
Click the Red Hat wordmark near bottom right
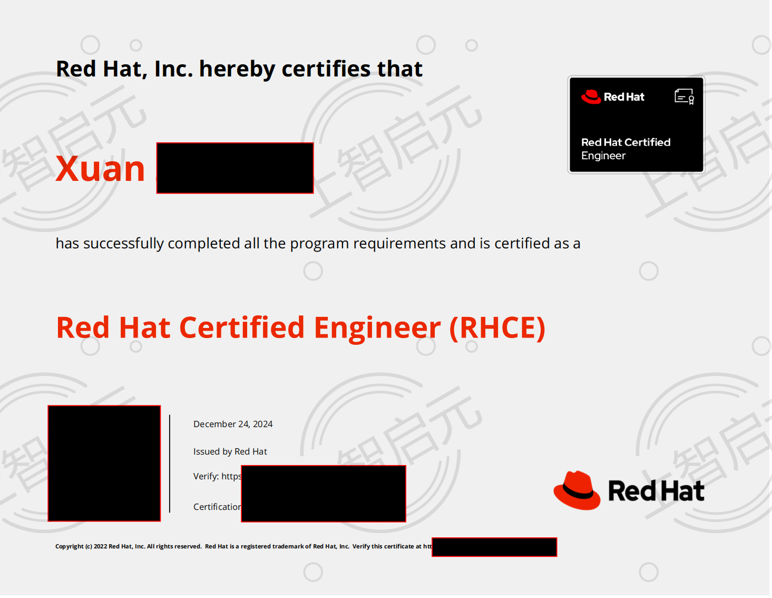tap(656, 491)
